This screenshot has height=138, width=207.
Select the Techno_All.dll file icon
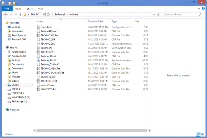click(38, 60)
